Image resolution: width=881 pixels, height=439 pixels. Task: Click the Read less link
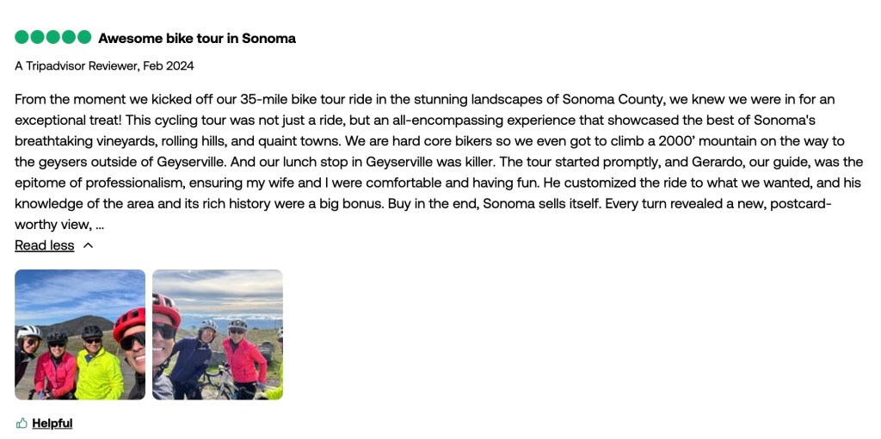pyautogui.click(x=45, y=245)
